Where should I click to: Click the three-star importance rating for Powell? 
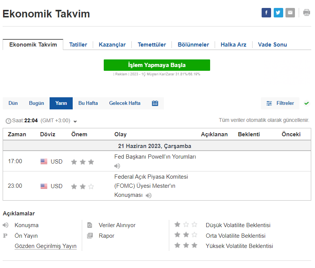pos(83,162)
